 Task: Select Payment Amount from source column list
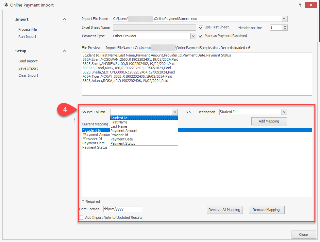point(124,131)
